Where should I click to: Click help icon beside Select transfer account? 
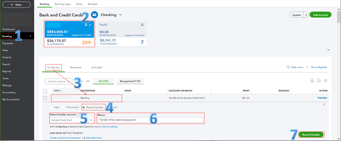pyautogui.click(x=79, y=115)
